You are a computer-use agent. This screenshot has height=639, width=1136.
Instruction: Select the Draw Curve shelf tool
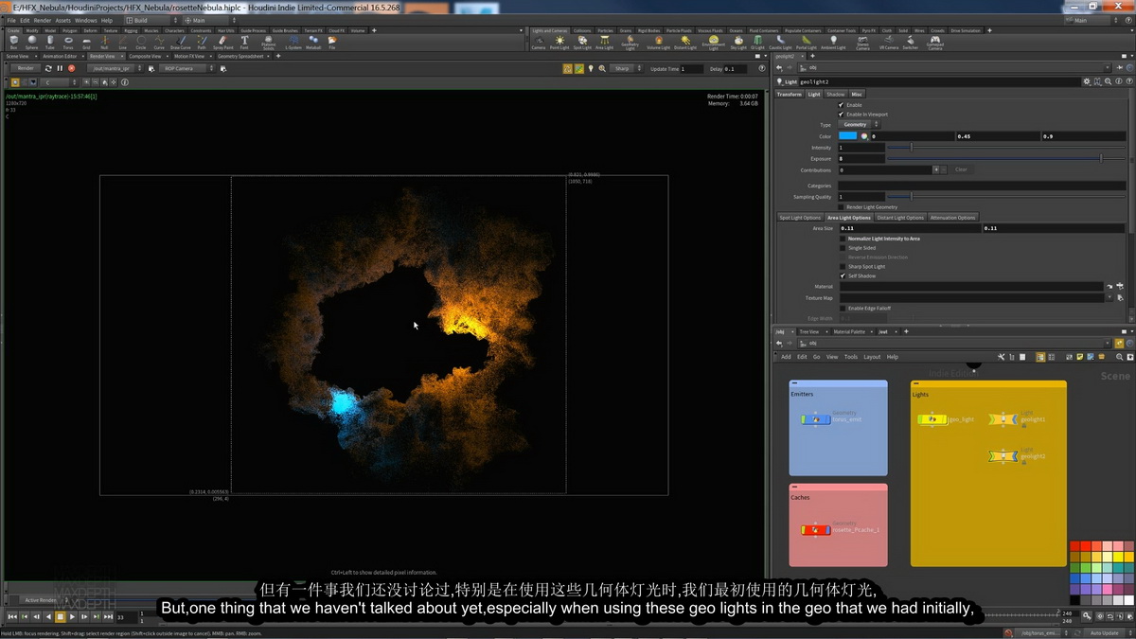(x=180, y=43)
